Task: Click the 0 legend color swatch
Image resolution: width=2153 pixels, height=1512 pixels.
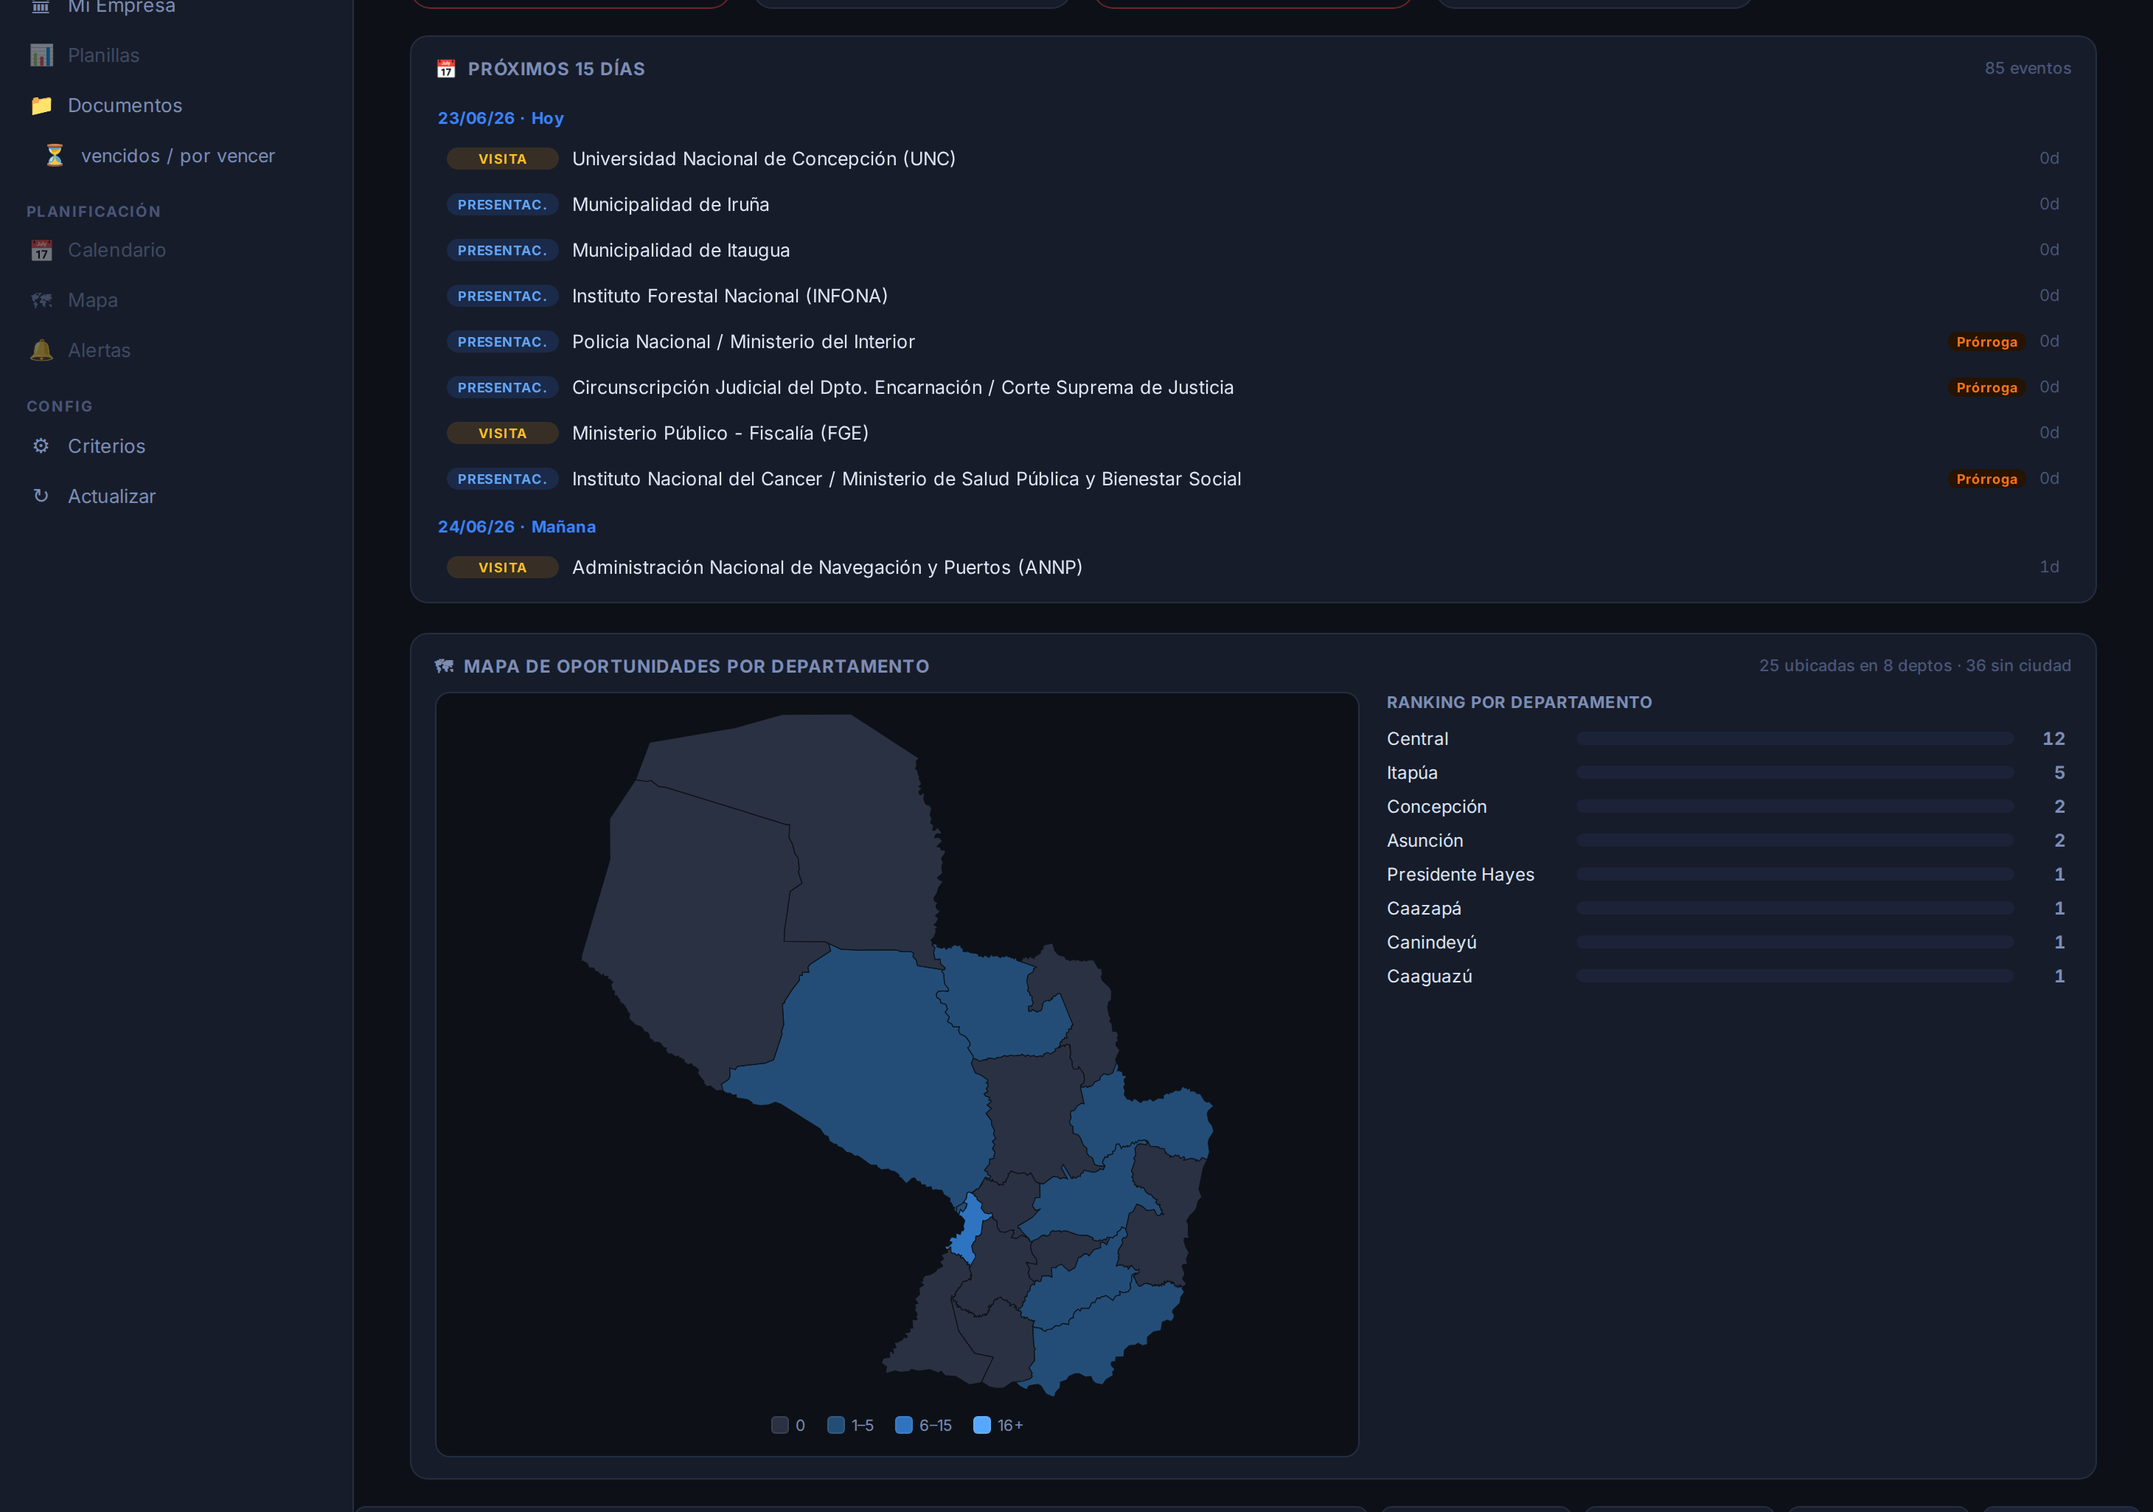Action: pos(780,1425)
